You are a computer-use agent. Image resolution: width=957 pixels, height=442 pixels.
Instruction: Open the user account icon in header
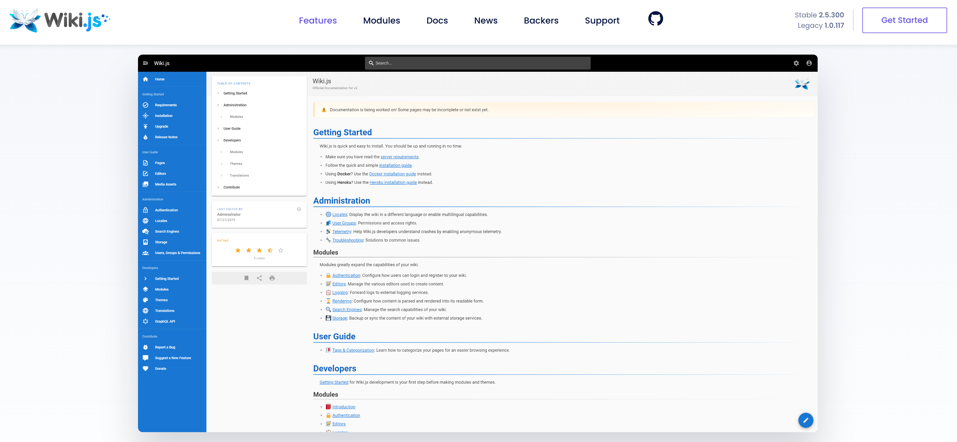point(809,63)
